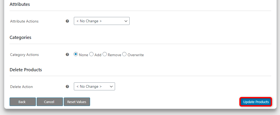Select the None category action radio
This screenshot has width=280, height=115.
(x=76, y=54)
